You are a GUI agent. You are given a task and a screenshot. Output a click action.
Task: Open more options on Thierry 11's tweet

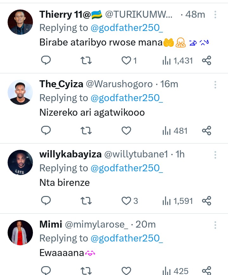[x=215, y=15]
